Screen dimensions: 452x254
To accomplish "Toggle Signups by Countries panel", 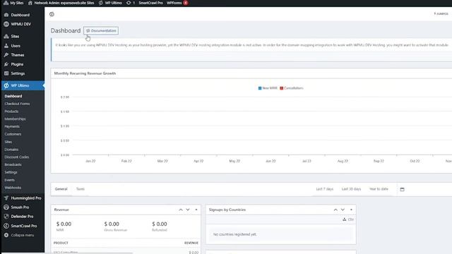I will (x=351, y=210).
